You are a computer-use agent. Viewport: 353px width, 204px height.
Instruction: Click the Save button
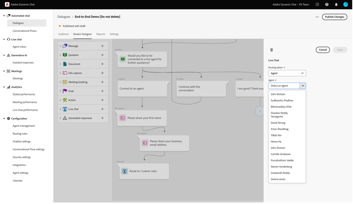coord(340,50)
